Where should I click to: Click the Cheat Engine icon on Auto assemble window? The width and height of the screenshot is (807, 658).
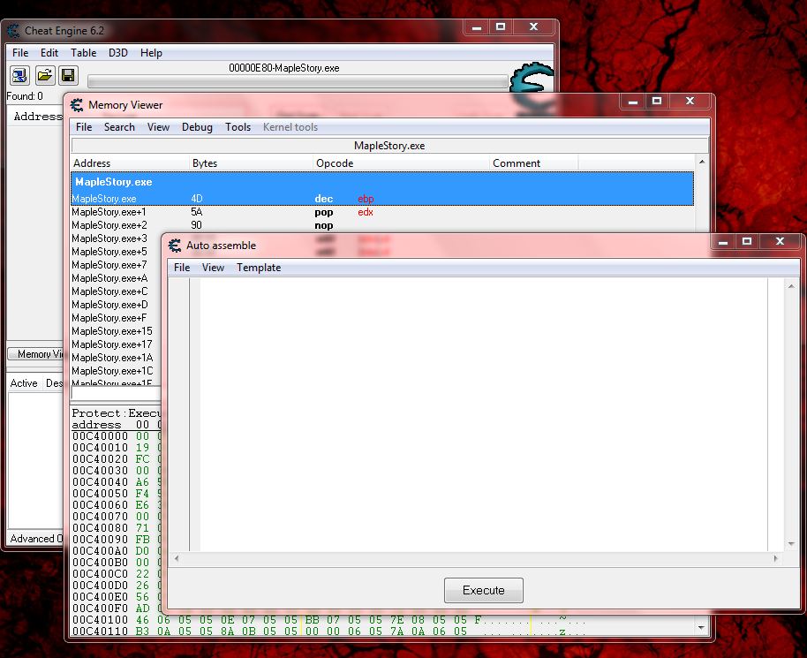click(174, 245)
